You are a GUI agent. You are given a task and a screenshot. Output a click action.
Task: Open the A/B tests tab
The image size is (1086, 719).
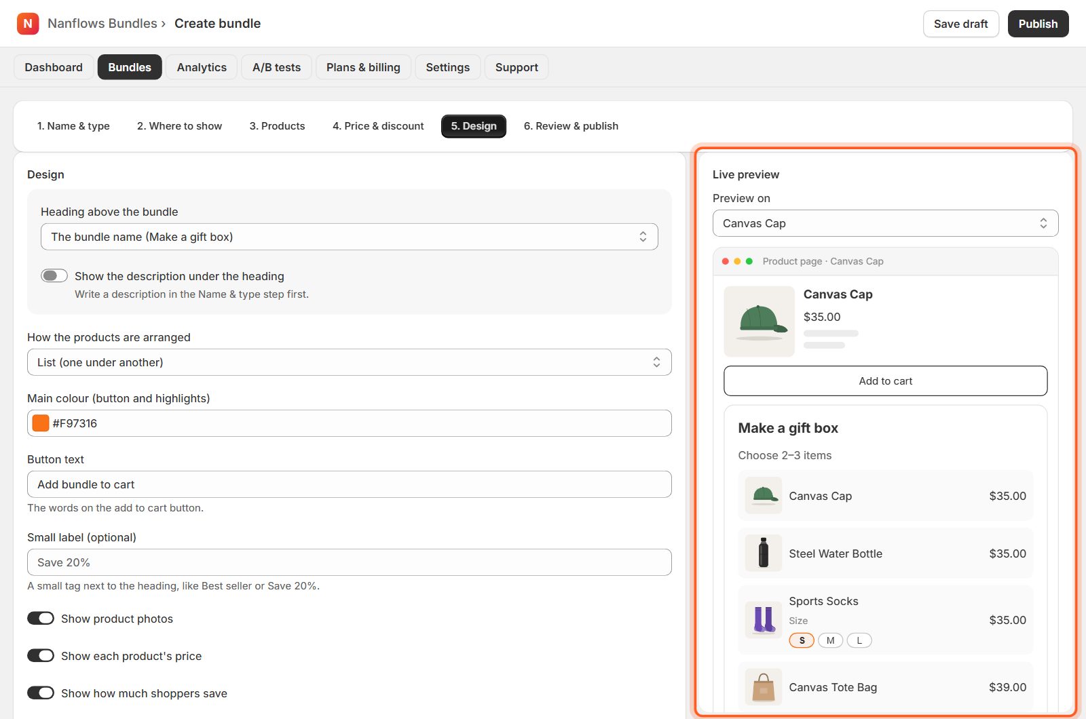click(276, 67)
